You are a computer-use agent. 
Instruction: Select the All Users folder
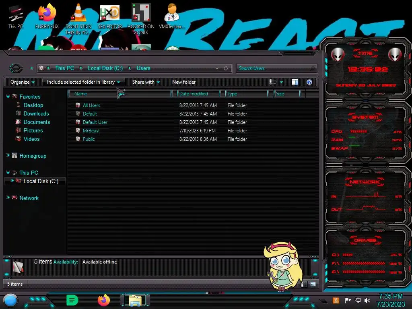coord(91,105)
